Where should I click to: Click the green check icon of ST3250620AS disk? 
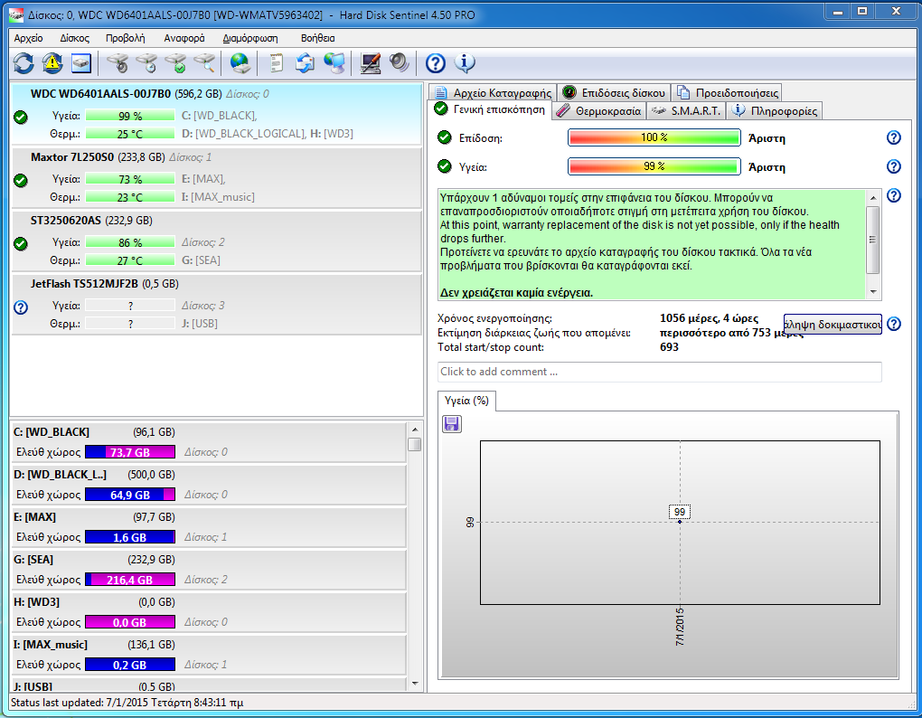coord(21,243)
